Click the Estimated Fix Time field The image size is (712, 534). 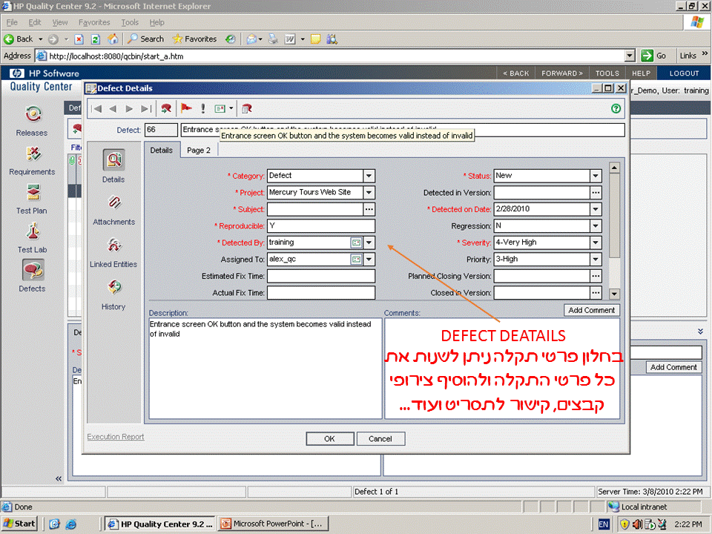click(x=321, y=276)
